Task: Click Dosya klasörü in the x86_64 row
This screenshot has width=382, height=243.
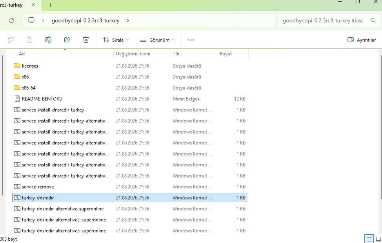Action: 187,88
